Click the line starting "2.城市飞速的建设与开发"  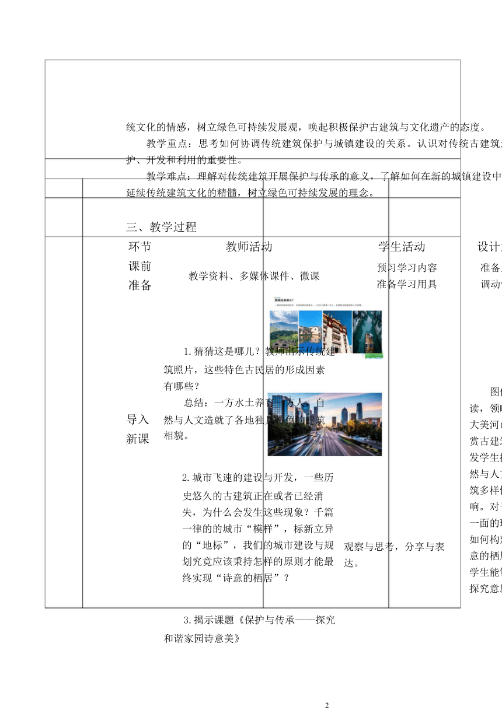pos(258,477)
